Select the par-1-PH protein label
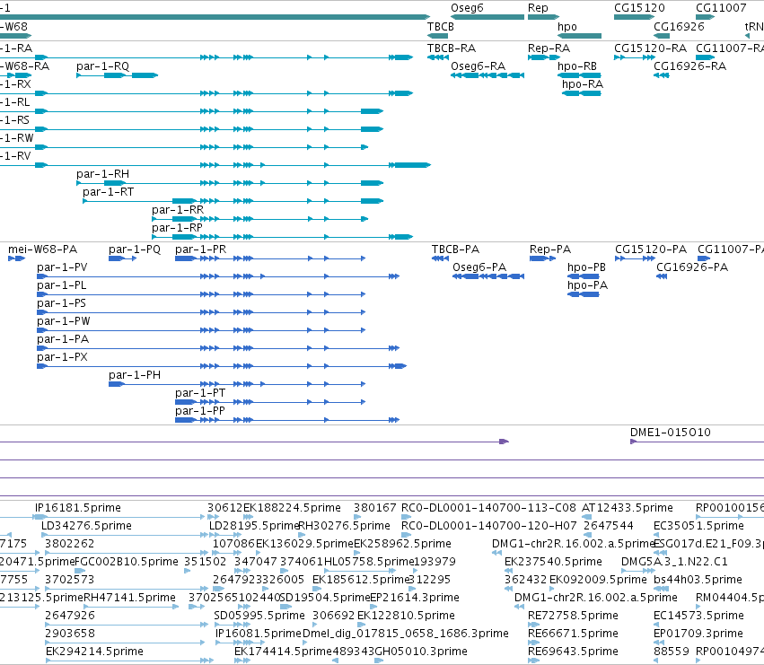 (135, 375)
